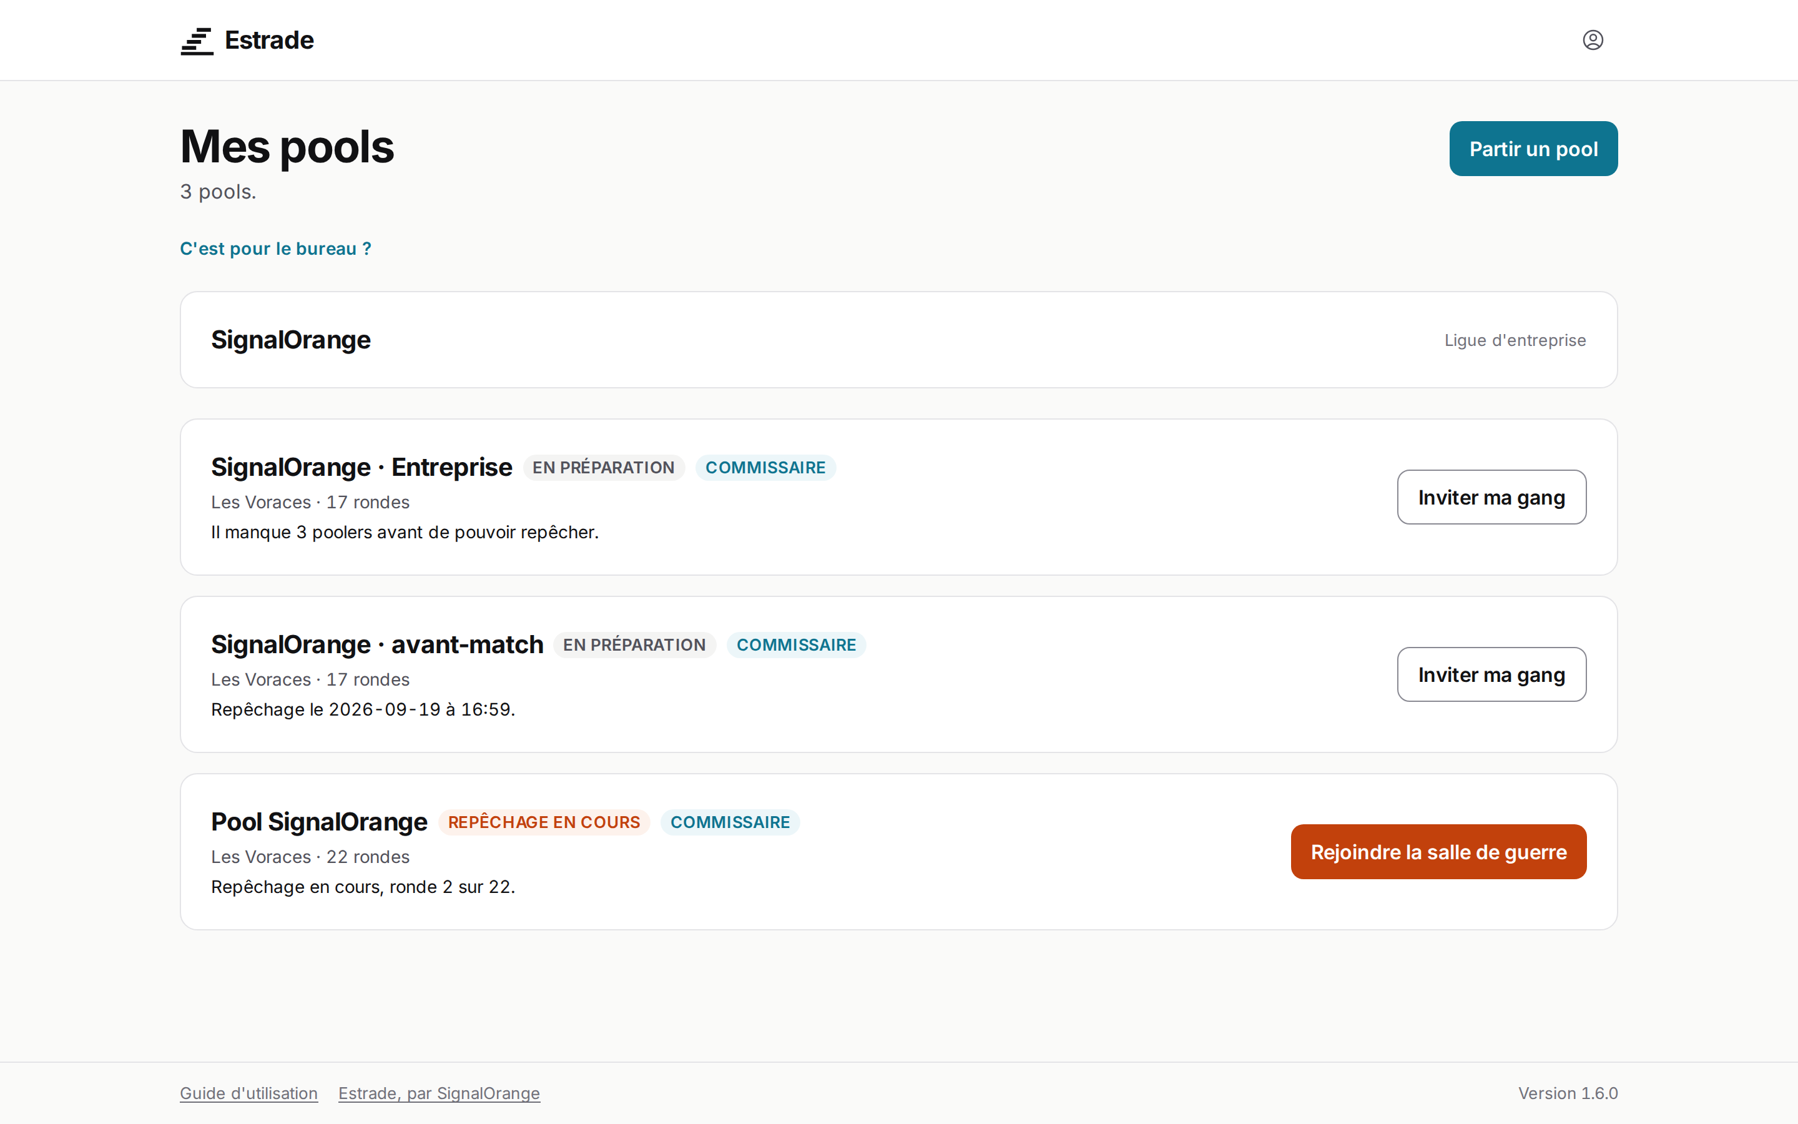Click Commissaire badge on Pool SignalOrange
The width and height of the screenshot is (1798, 1124).
[730, 822]
